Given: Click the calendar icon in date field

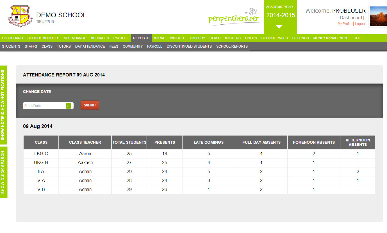Looking at the screenshot, I should click(x=69, y=106).
